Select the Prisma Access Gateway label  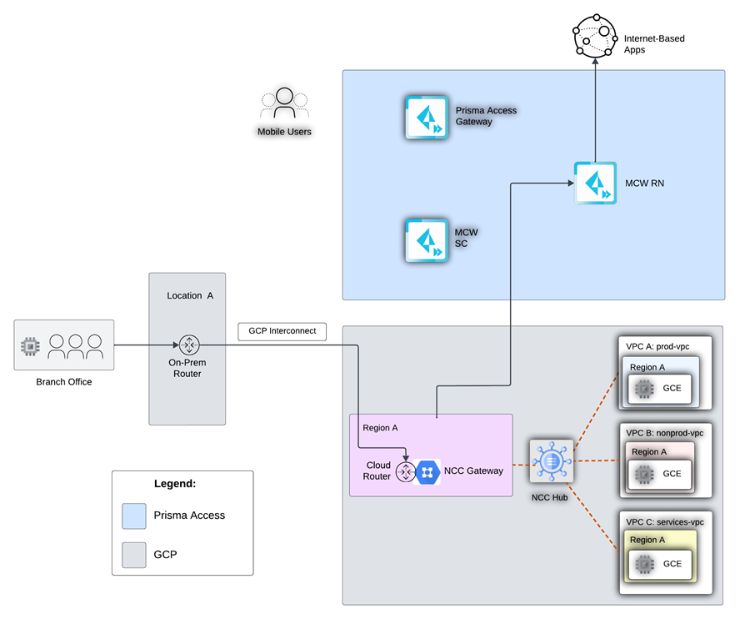(486, 116)
